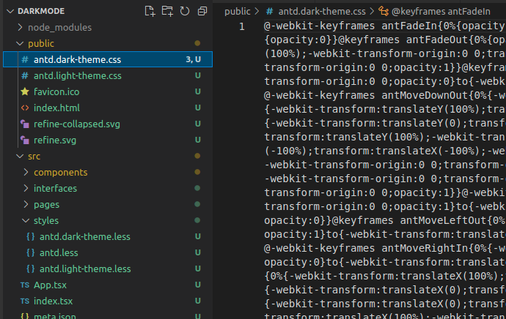The image size is (506, 319).
Task: Expand the interfaces folder
Action: click(x=26, y=188)
